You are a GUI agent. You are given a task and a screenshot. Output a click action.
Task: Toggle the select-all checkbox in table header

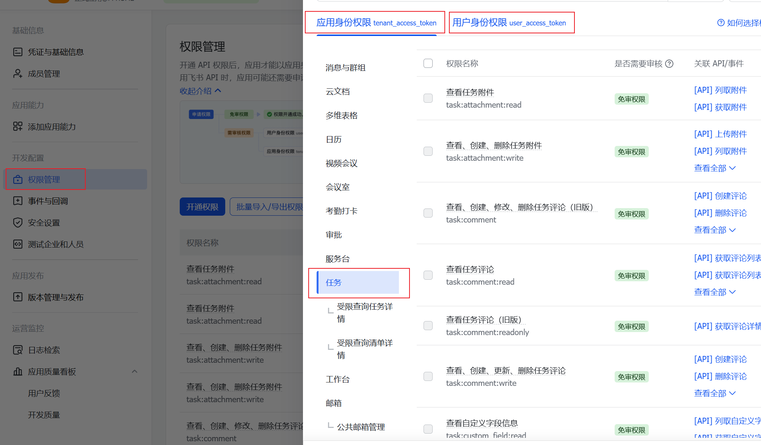pos(428,63)
